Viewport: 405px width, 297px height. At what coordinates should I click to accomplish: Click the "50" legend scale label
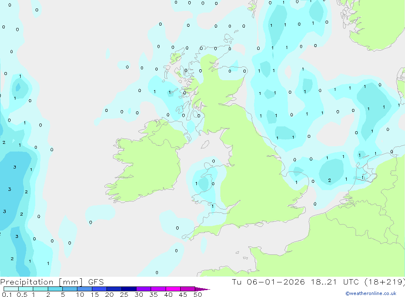[x=198, y=295]
